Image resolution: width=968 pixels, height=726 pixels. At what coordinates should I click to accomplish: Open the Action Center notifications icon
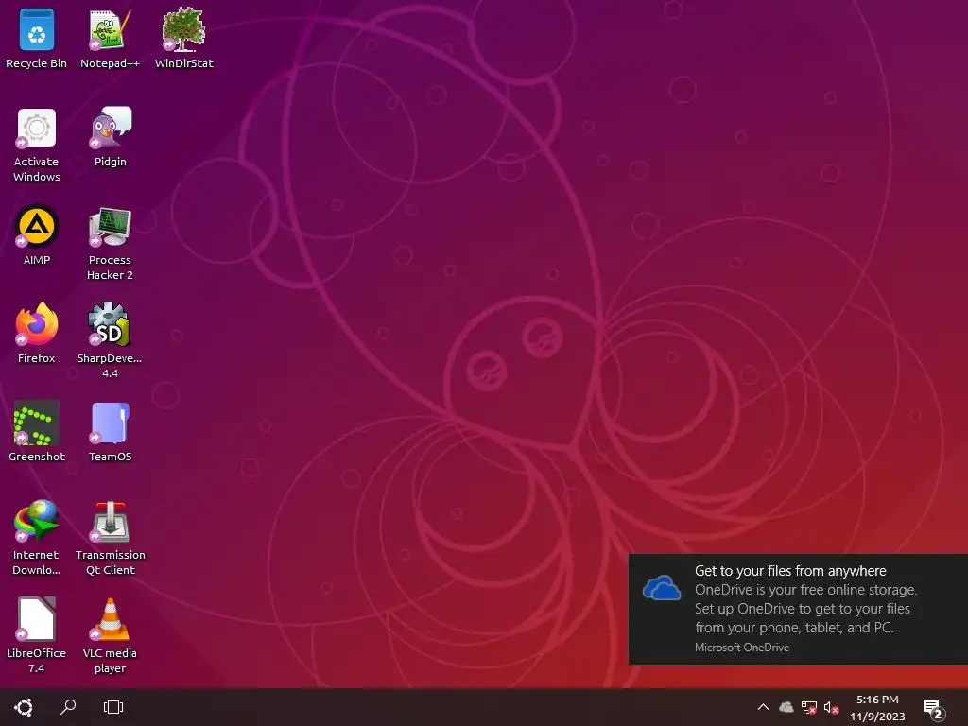pos(933,709)
